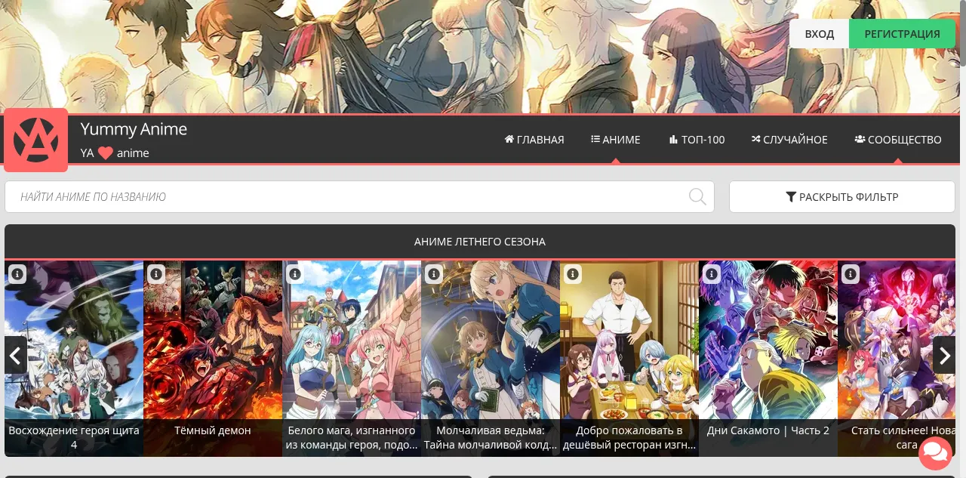The height and width of the screenshot is (478, 966).
Task: Open the Топ-100 menu item
Action: 697,140
